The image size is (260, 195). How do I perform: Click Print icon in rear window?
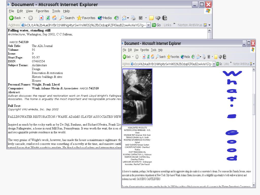pyautogui.click(x=133, y=18)
